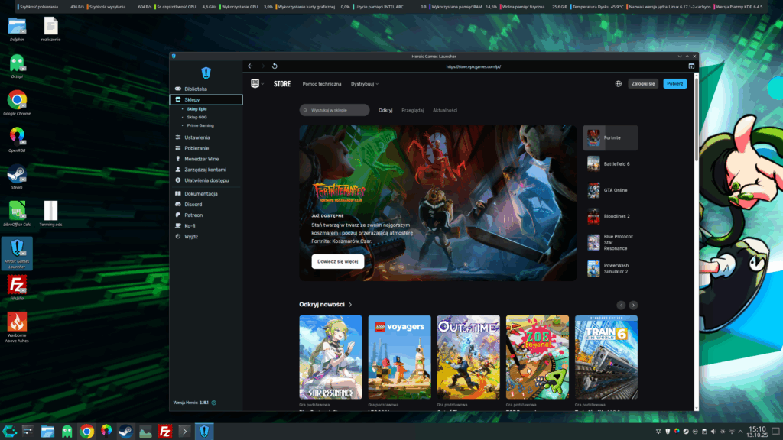
Task: Select Sklep GOG in the sidebar
Action: click(x=197, y=117)
